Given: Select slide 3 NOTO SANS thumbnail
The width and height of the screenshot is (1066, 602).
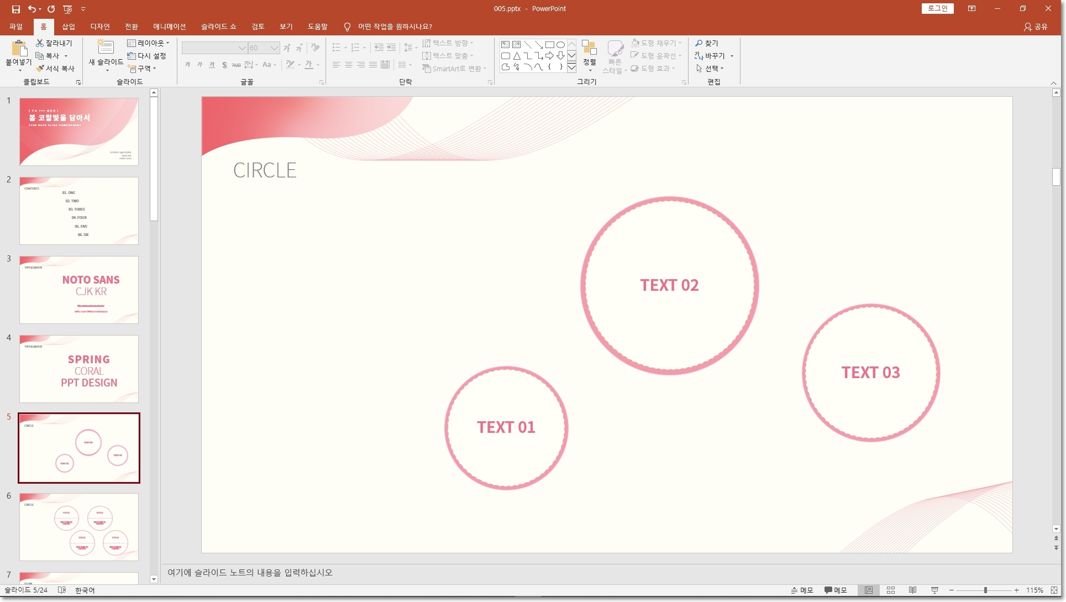Looking at the screenshot, I should click(79, 290).
